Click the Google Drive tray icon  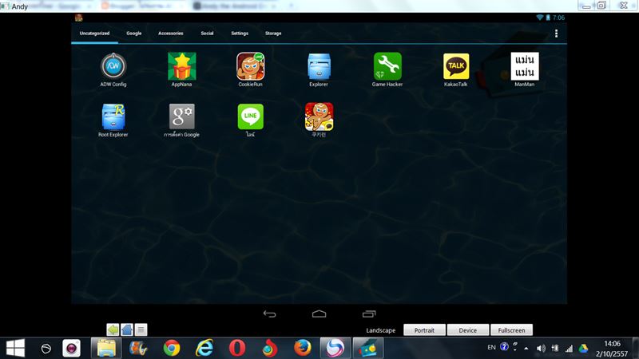point(583,349)
